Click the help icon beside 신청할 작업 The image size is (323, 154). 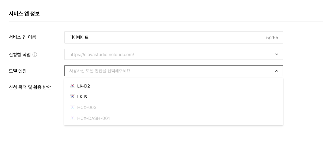(35, 55)
